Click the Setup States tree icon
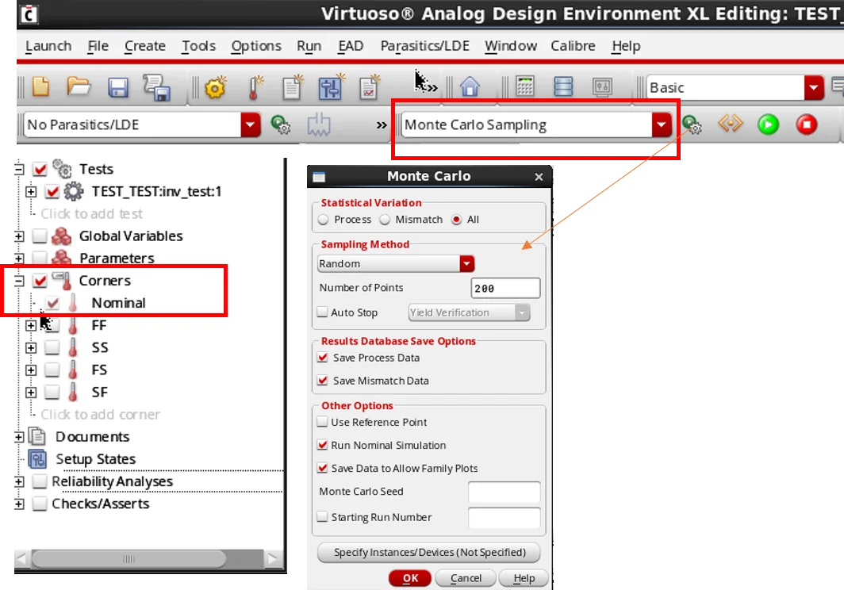The height and width of the screenshot is (590, 844). click(37, 459)
